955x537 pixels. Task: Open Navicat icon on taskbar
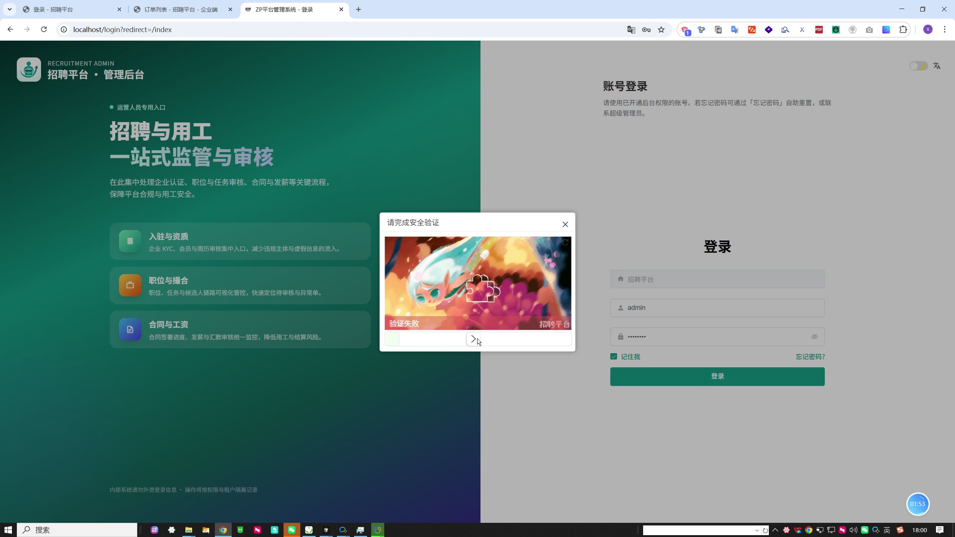point(378,530)
